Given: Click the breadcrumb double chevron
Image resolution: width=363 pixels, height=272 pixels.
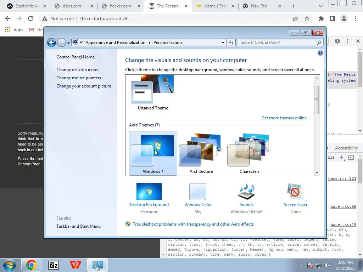Looking at the screenshot, I should 81,42.
